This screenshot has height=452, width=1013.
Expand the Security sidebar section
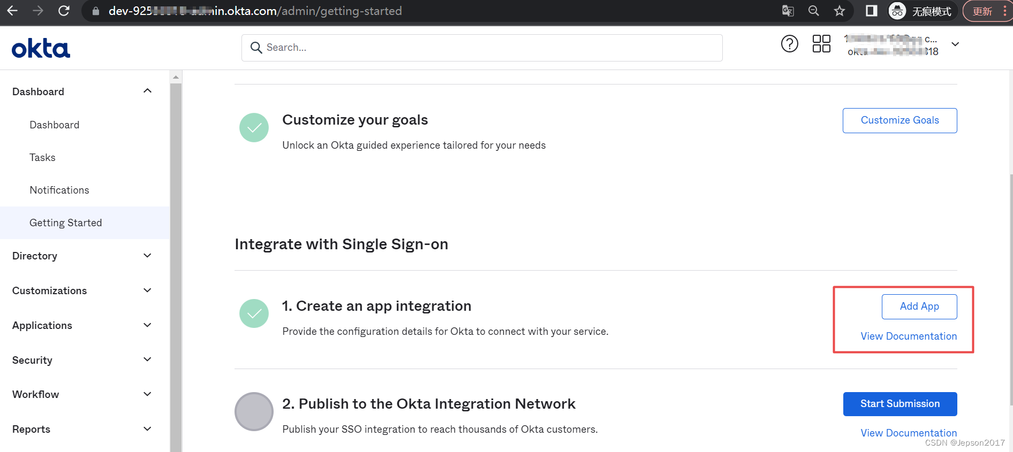[x=147, y=360]
